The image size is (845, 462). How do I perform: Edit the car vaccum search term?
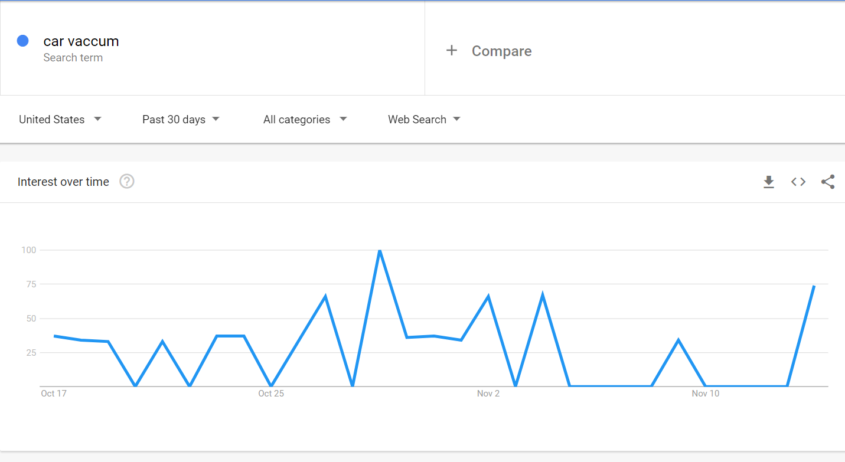pyautogui.click(x=81, y=41)
